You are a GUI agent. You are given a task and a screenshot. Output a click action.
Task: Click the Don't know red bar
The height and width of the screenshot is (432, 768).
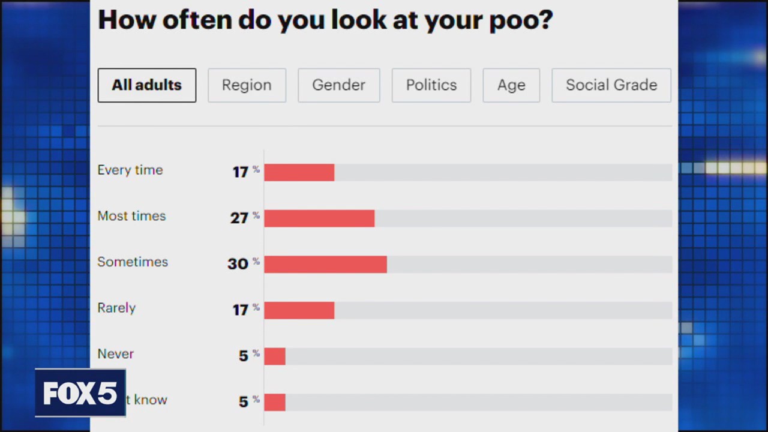tap(275, 402)
